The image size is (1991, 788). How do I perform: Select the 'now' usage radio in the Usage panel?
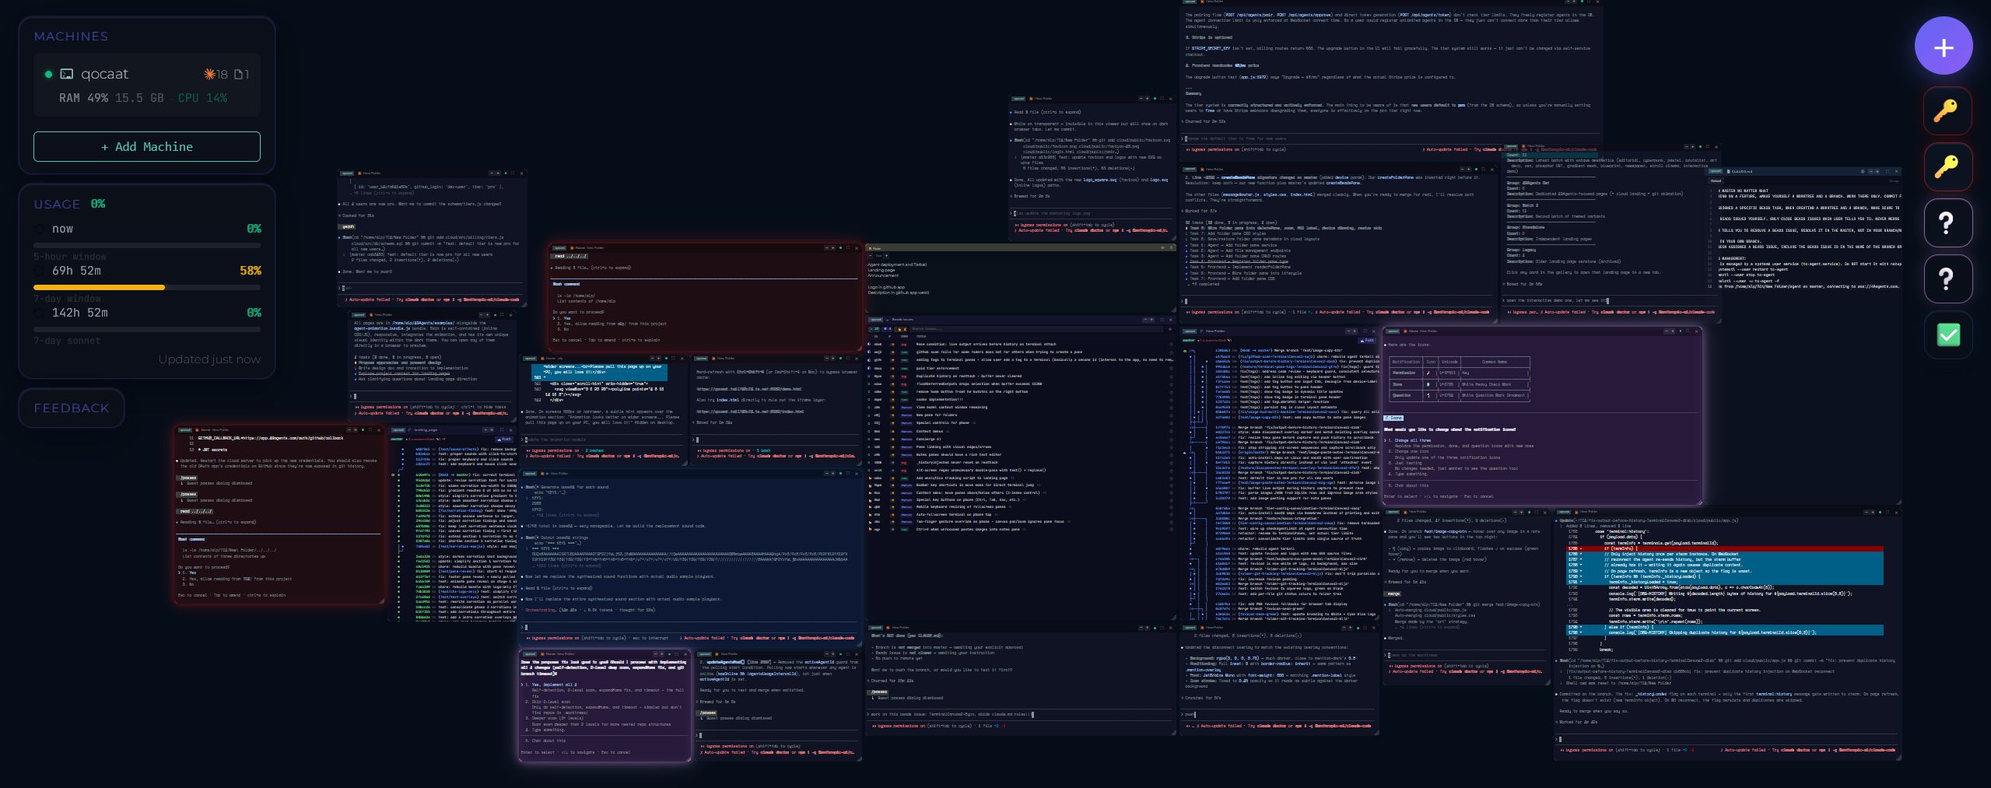pyautogui.click(x=39, y=229)
